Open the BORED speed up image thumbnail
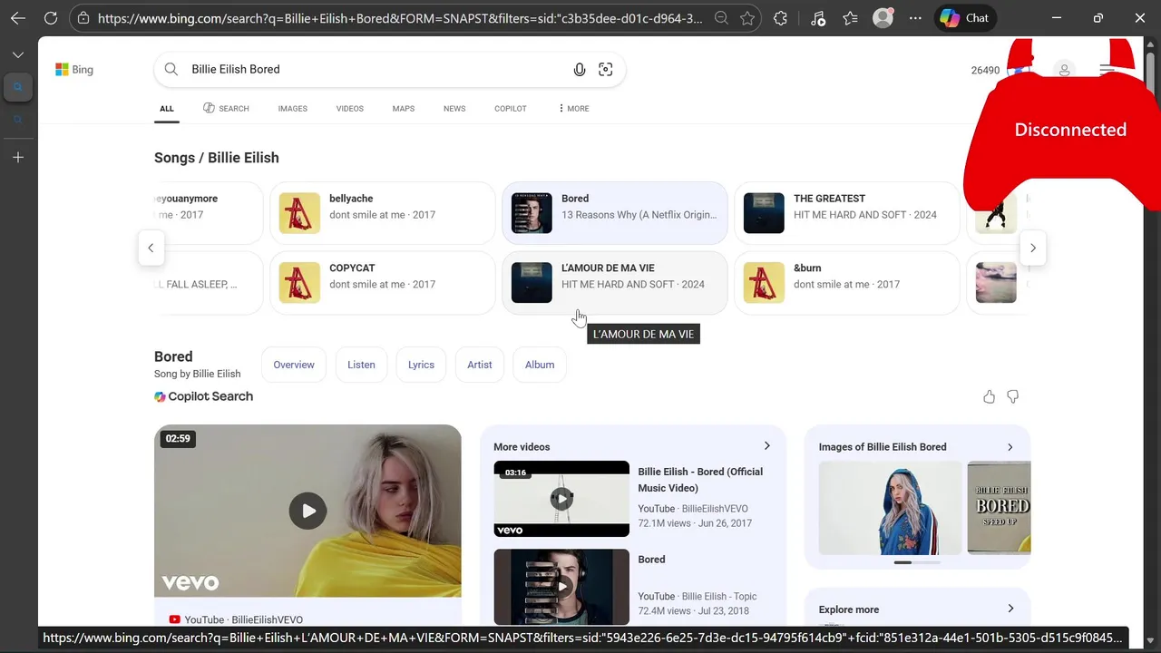The image size is (1161, 653). [x=999, y=508]
